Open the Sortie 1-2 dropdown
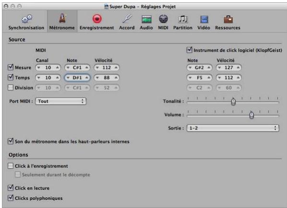The image size is (287, 208). (x=233, y=128)
